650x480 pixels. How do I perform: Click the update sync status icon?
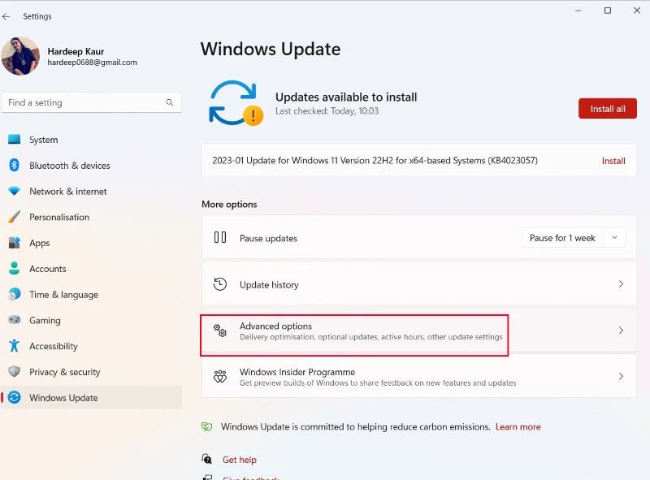(x=236, y=103)
